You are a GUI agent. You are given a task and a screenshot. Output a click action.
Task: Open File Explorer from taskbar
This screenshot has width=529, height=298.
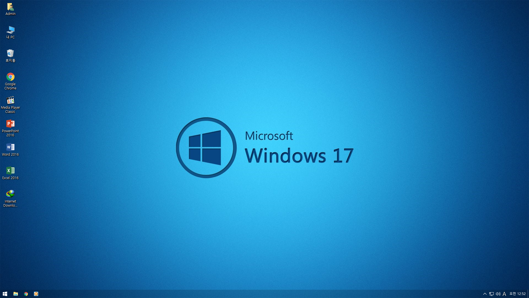pos(16,294)
